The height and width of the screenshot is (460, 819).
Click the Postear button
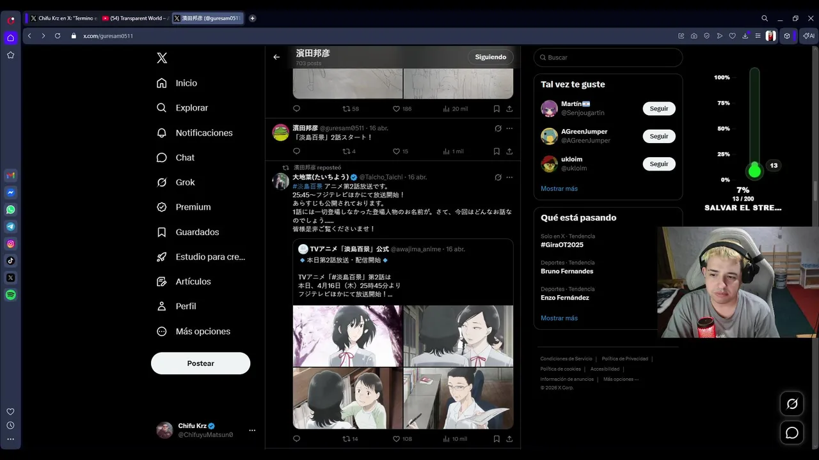coord(200,363)
